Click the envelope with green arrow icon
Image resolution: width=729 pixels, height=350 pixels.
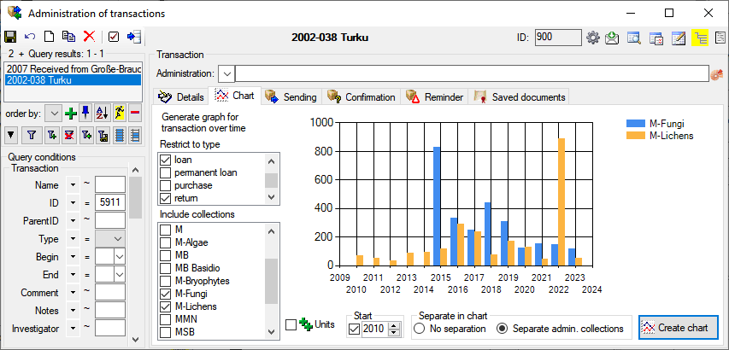click(613, 38)
